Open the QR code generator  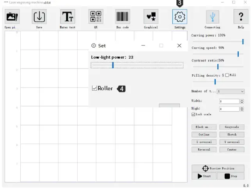click(x=96, y=16)
